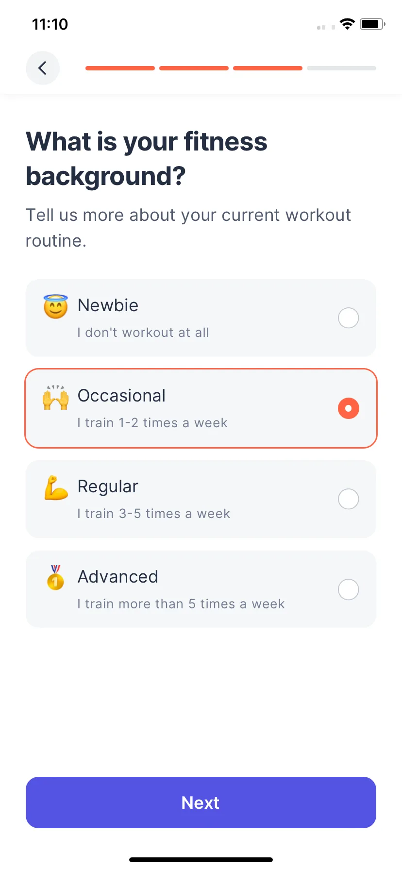Tap the raised hands emoji for Occasional
Image resolution: width=402 pixels, height=870 pixels.
56,397
